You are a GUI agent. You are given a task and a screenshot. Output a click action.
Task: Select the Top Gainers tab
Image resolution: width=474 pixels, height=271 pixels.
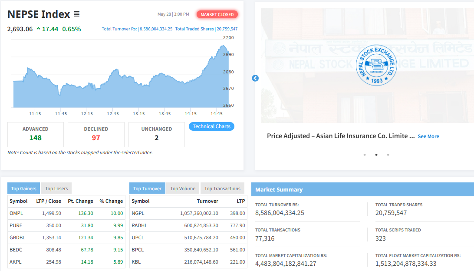click(24, 188)
